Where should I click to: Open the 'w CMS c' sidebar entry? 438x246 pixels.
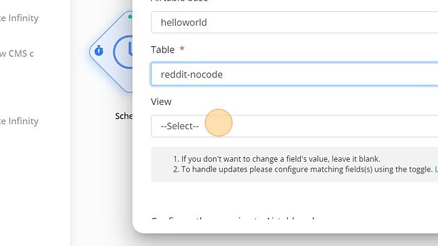coord(17,54)
